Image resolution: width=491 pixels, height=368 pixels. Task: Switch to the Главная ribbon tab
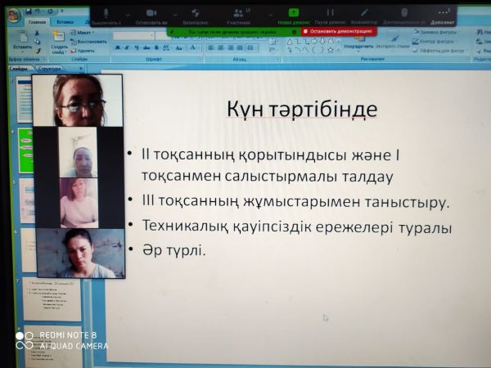point(37,22)
